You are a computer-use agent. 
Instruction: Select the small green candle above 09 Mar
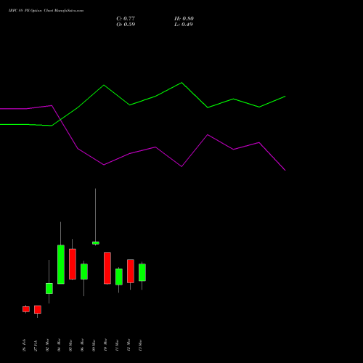tap(96, 243)
